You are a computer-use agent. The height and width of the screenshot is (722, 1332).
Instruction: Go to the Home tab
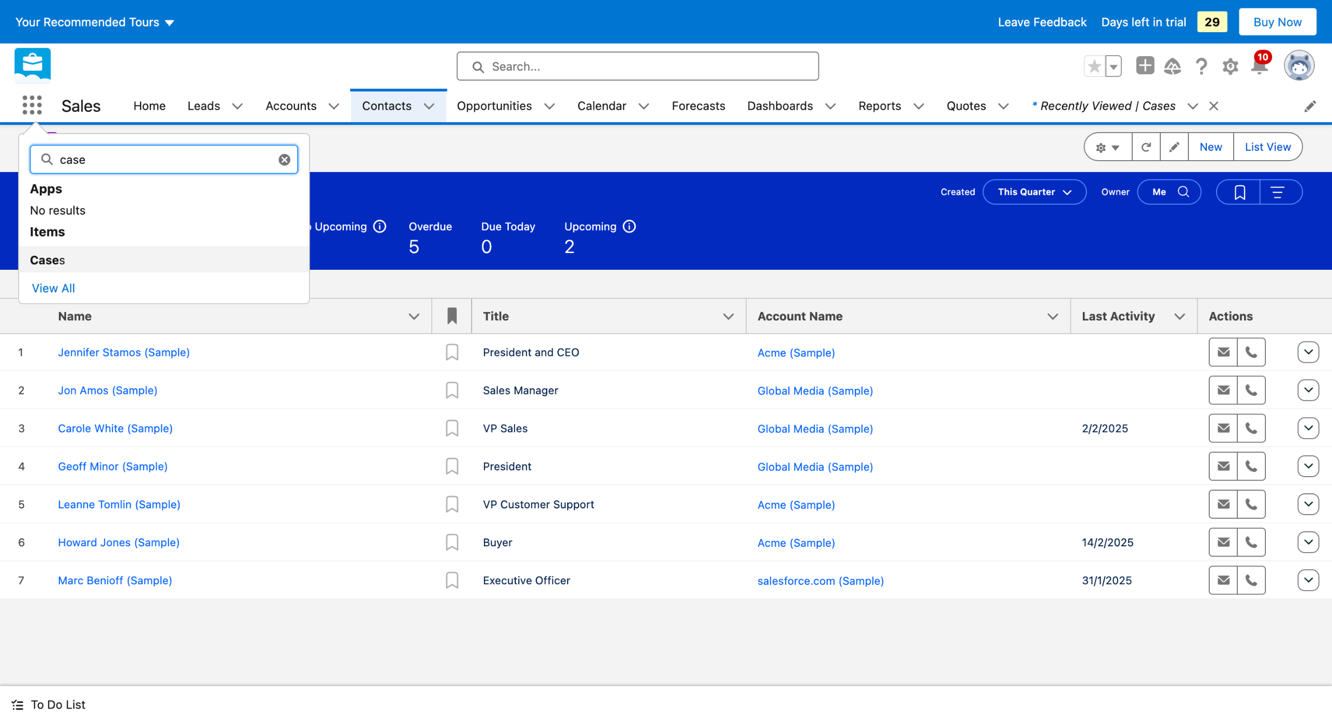[x=149, y=106]
